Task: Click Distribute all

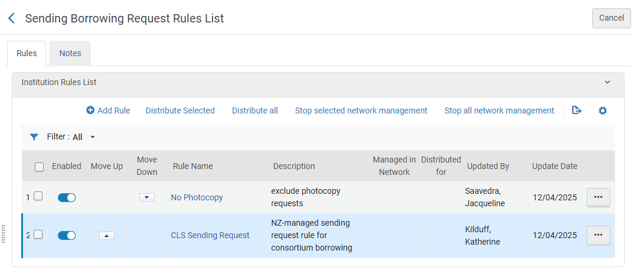Action: click(254, 110)
